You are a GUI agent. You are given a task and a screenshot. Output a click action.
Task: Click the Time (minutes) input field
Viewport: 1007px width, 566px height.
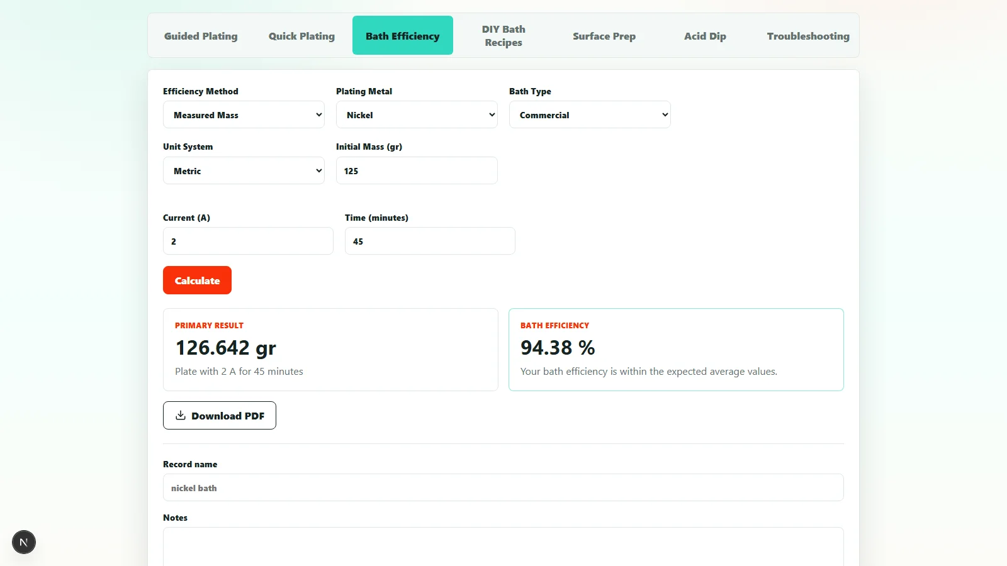click(430, 241)
